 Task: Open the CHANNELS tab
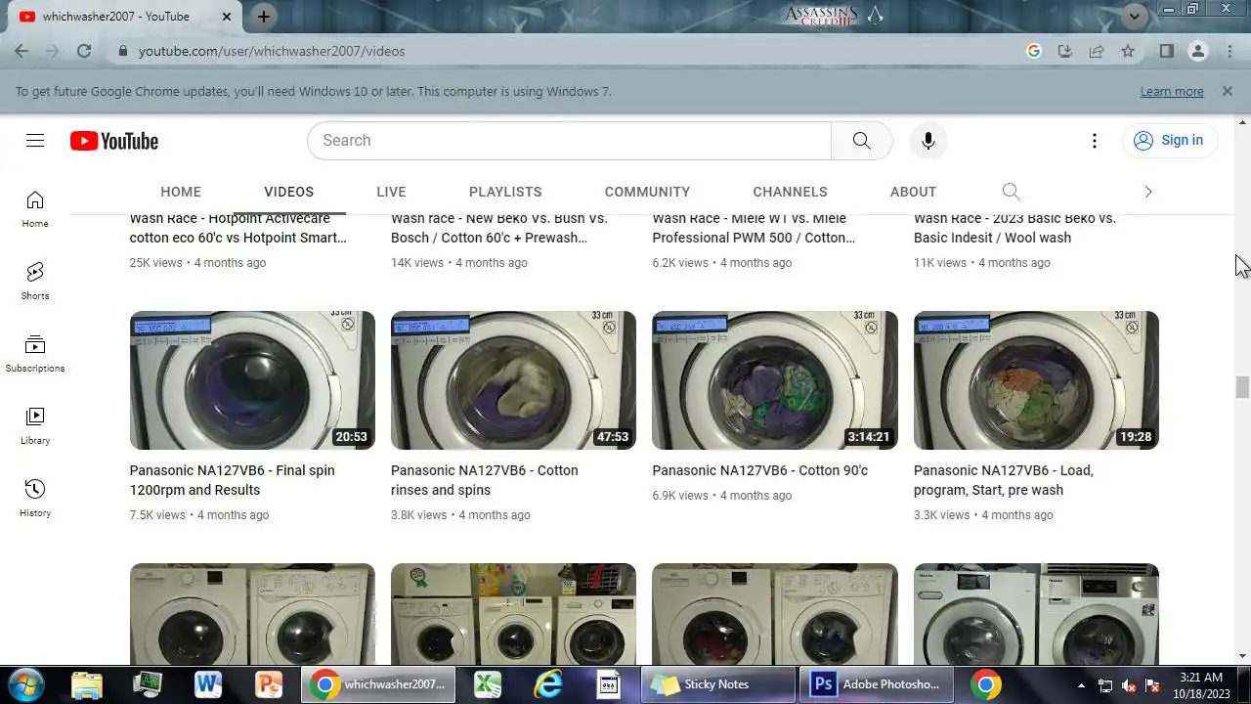coord(790,192)
